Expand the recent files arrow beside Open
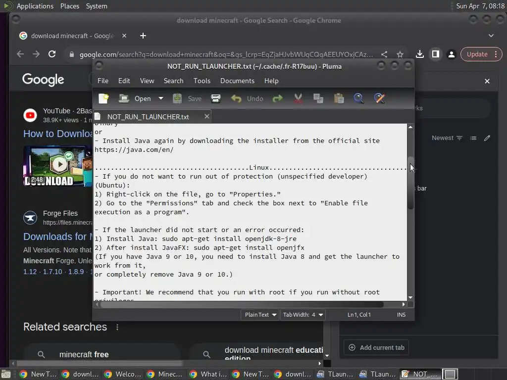Viewport: 507px width, 380px height. tap(161, 98)
